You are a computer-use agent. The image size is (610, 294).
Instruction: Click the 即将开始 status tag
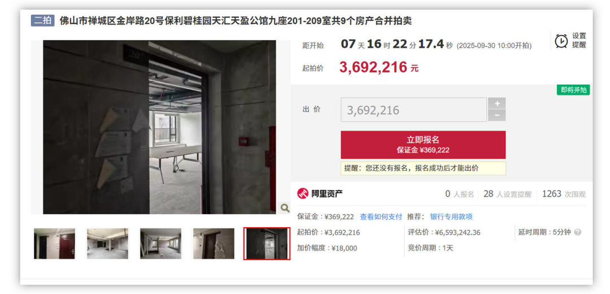(x=573, y=90)
